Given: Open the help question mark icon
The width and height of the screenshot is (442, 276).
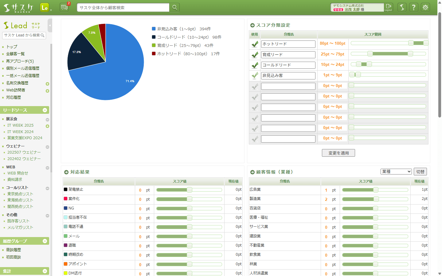Looking at the screenshot, I should pos(414,7).
